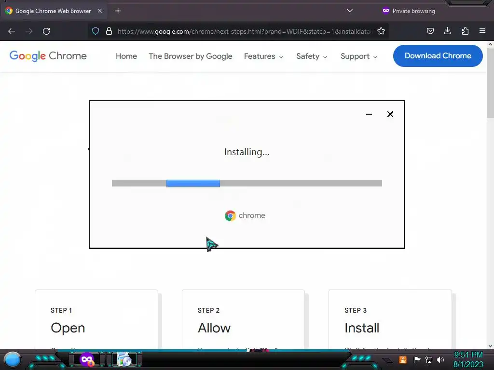The height and width of the screenshot is (370, 494).
Task: Click the blue installing progress bar
Action: 193,183
